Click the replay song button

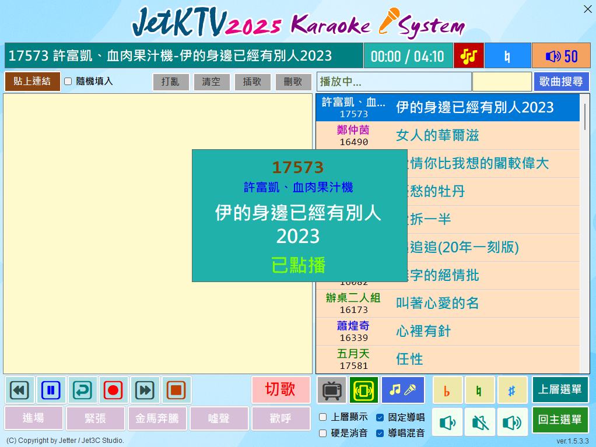coord(82,390)
